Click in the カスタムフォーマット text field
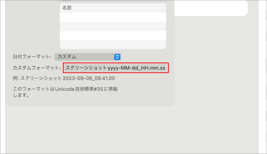 (x=116, y=68)
